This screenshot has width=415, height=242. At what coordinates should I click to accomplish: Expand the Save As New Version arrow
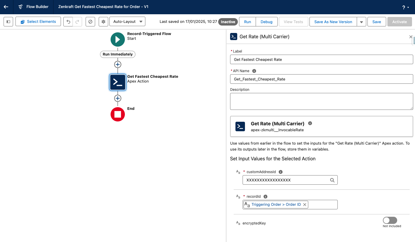(361, 22)
